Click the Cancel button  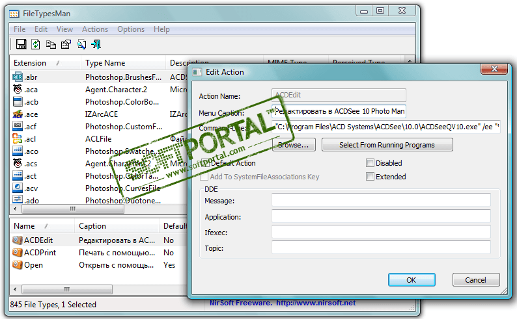click(476, 280)
